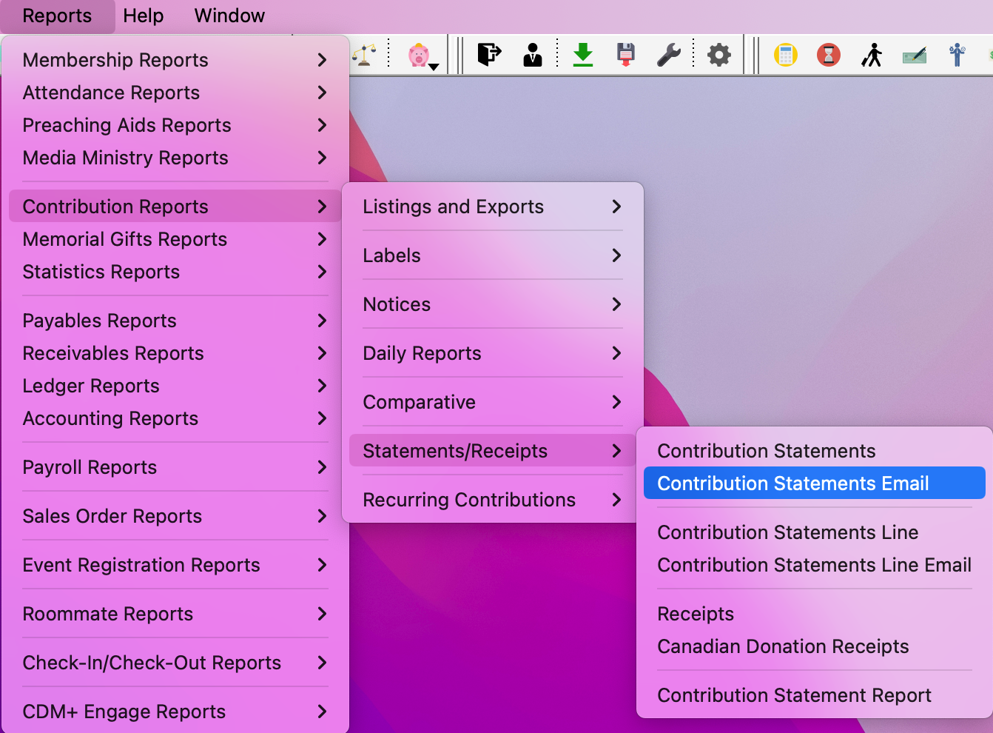Select Canadian Donation Receipts
The height and width of the screenshot is (733, 993).
coord(783,646)
